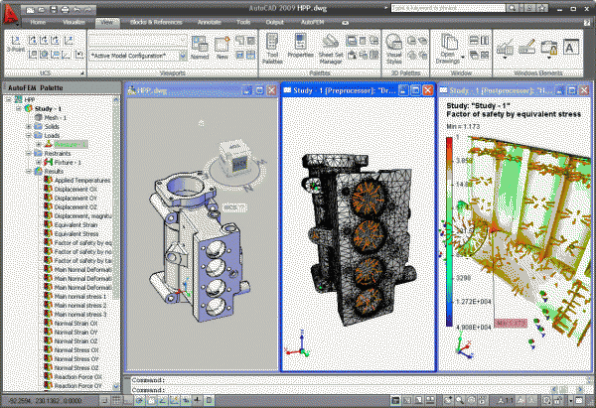Click the command line input
The width and height of the screenshot is (596, 408).
tap(358, 390)
